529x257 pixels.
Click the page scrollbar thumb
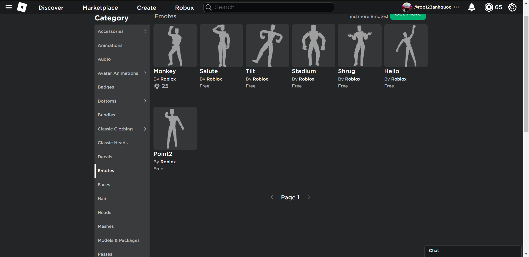click(526, 74)
